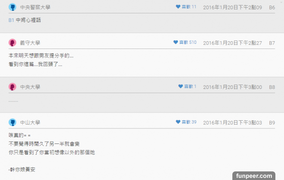Image resolution: width=284 pixels, height=180 pixels.
Task: Click the blue avatar of 中山大學
Action: pos(12,122)
